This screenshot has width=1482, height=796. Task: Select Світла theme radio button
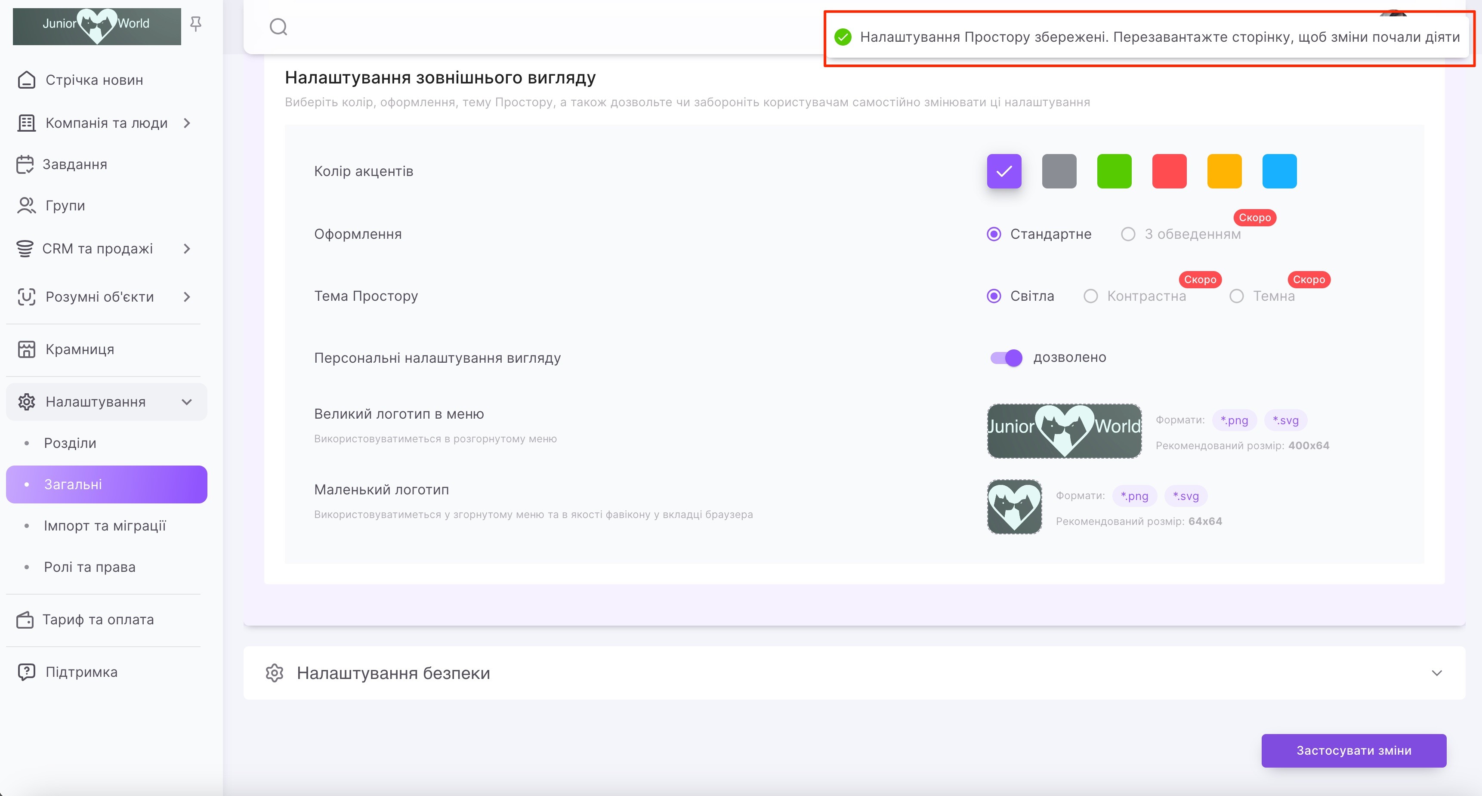tap(994, 296)
